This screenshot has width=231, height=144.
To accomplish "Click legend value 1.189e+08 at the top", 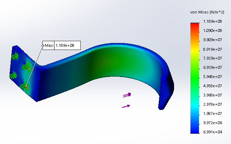I will pos(212,21).
